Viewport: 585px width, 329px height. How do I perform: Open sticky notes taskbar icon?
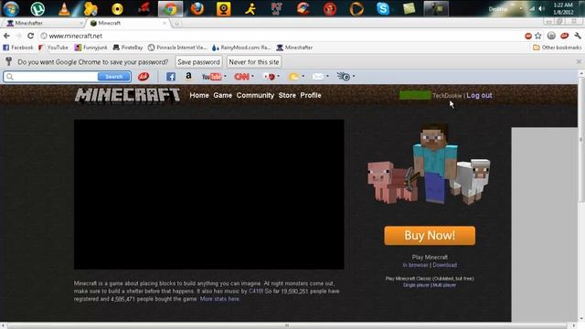pos(409,8)
